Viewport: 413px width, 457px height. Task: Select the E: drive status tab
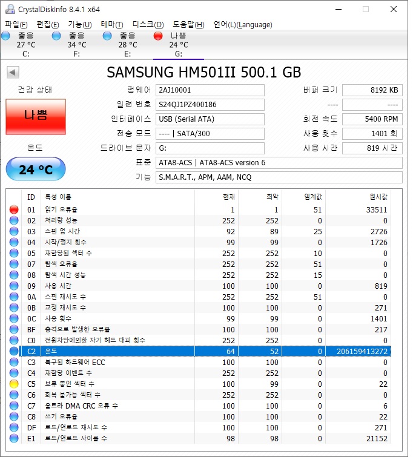click(127, 45)
